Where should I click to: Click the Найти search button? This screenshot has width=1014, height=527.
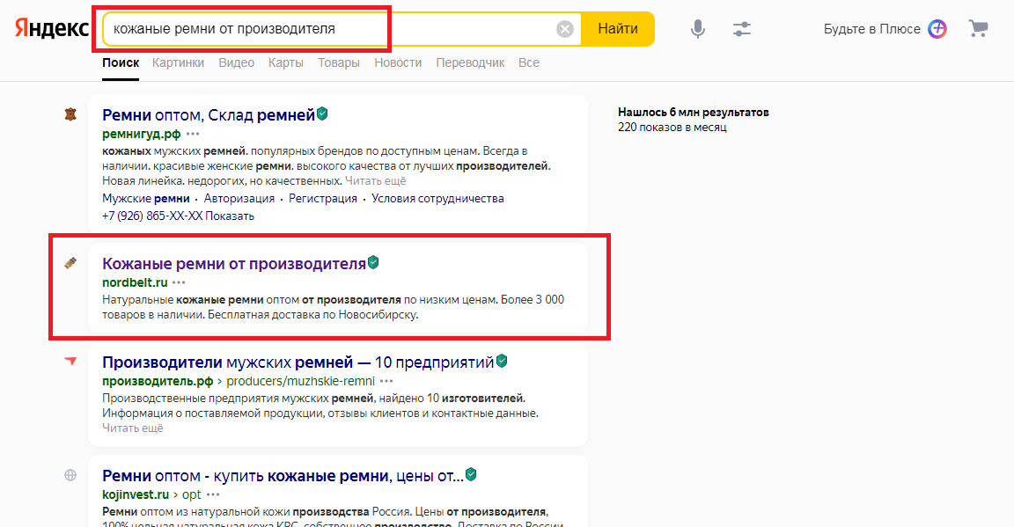click(x=618, y=29)
